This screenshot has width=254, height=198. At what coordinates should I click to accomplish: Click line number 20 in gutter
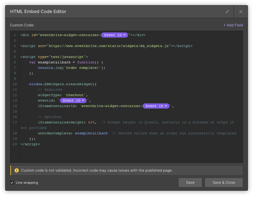point(15,144)
